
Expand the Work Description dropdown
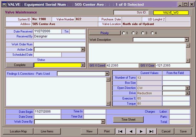[187, 40]
